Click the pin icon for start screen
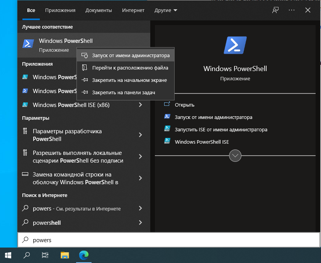The height and width of the screenshot is (263, 321). (85, 80)
